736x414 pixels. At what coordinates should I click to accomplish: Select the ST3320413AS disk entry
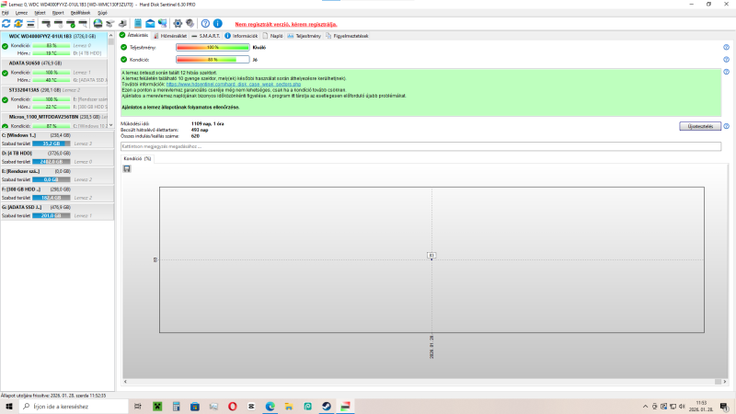click(54, 98)
